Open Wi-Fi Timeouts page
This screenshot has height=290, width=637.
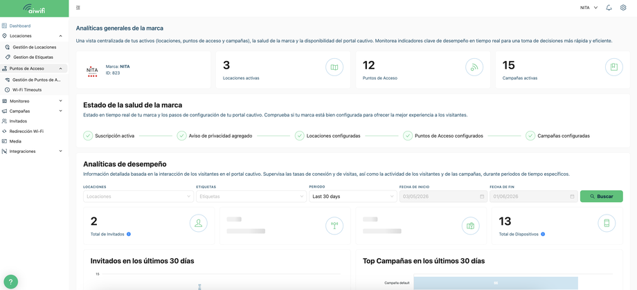pos(27,90)
